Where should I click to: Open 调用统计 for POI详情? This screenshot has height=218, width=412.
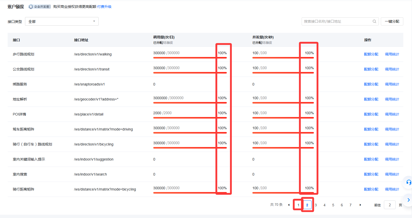coord(392,114)
